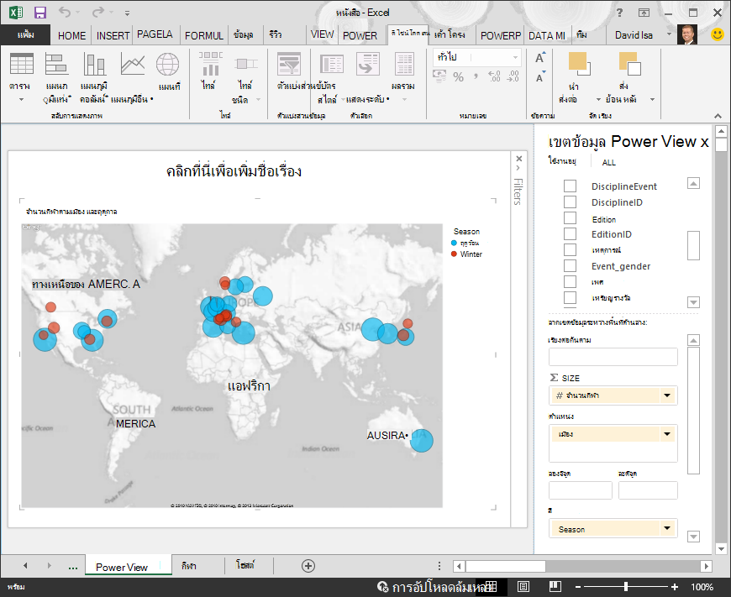This screenshot has width=731, height=597.
Task: Switch to the Page Break Preview icon in status bar
Action: [555, 586]
